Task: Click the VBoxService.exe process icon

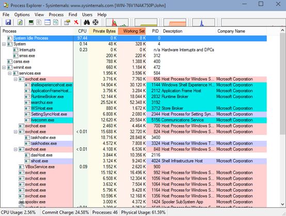Action: (21, 167)
